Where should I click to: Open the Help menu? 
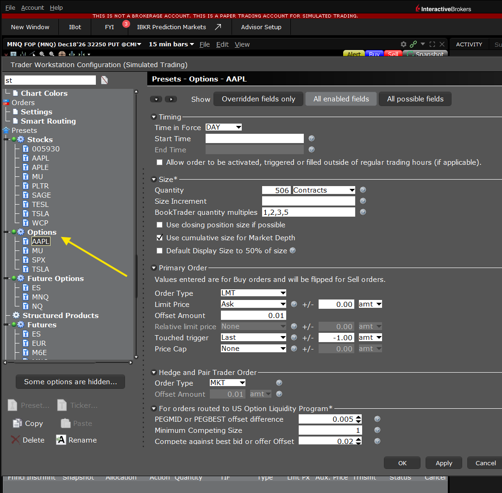[x=56, y=7]
